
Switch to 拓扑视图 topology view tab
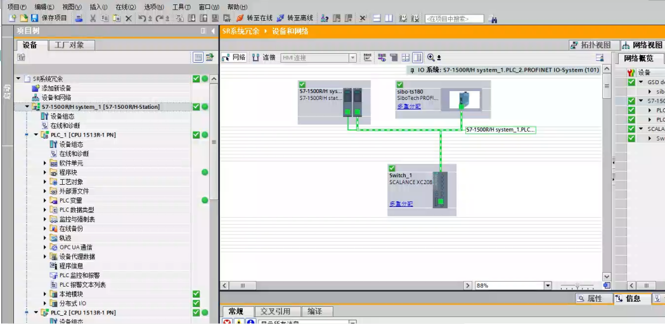(x=595, y=45)
